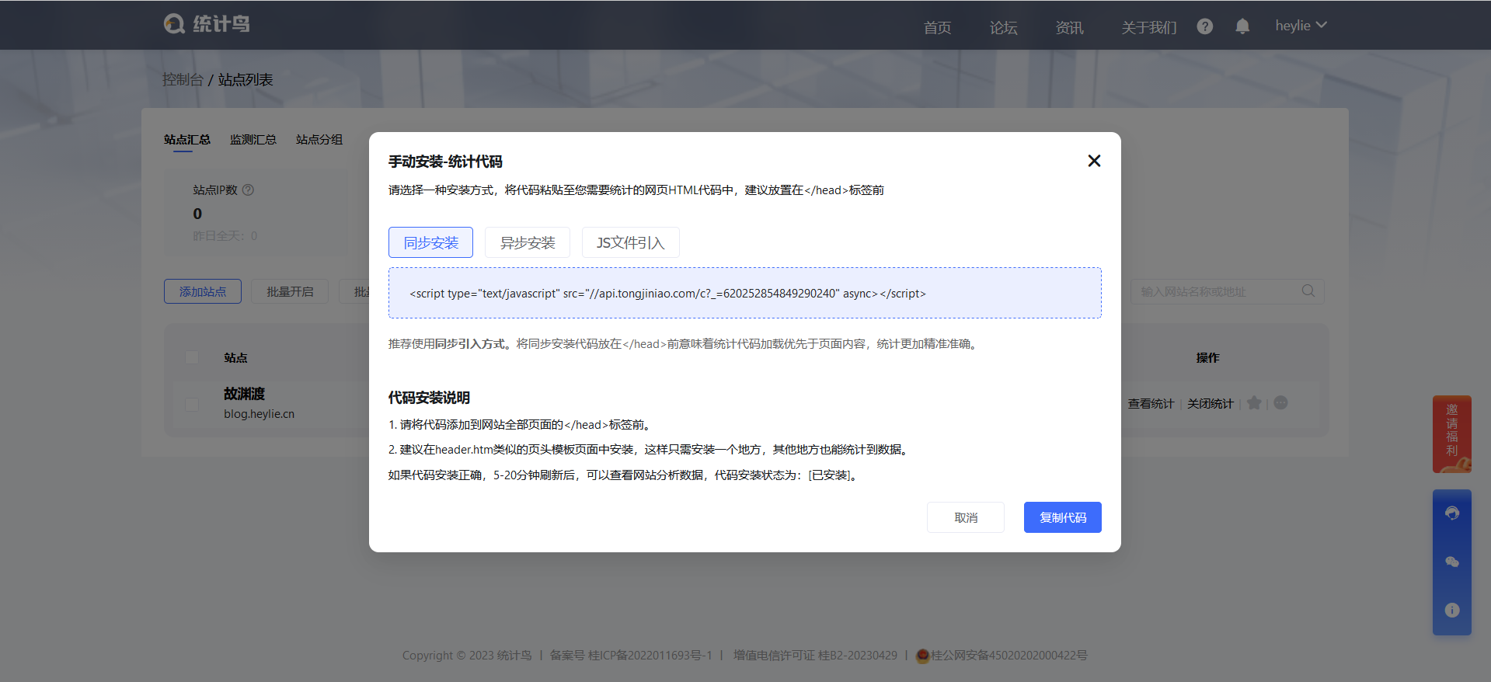Open the 邀请福利 red side banner
Viewport: 1491px width, 682px height.
point(1451,434)
